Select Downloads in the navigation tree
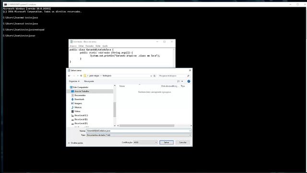 79,99
